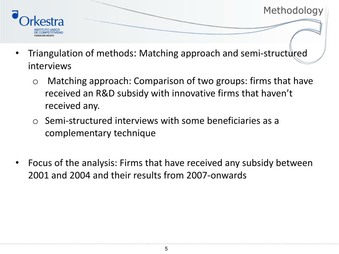Click the text 2007-onwards

217,175
